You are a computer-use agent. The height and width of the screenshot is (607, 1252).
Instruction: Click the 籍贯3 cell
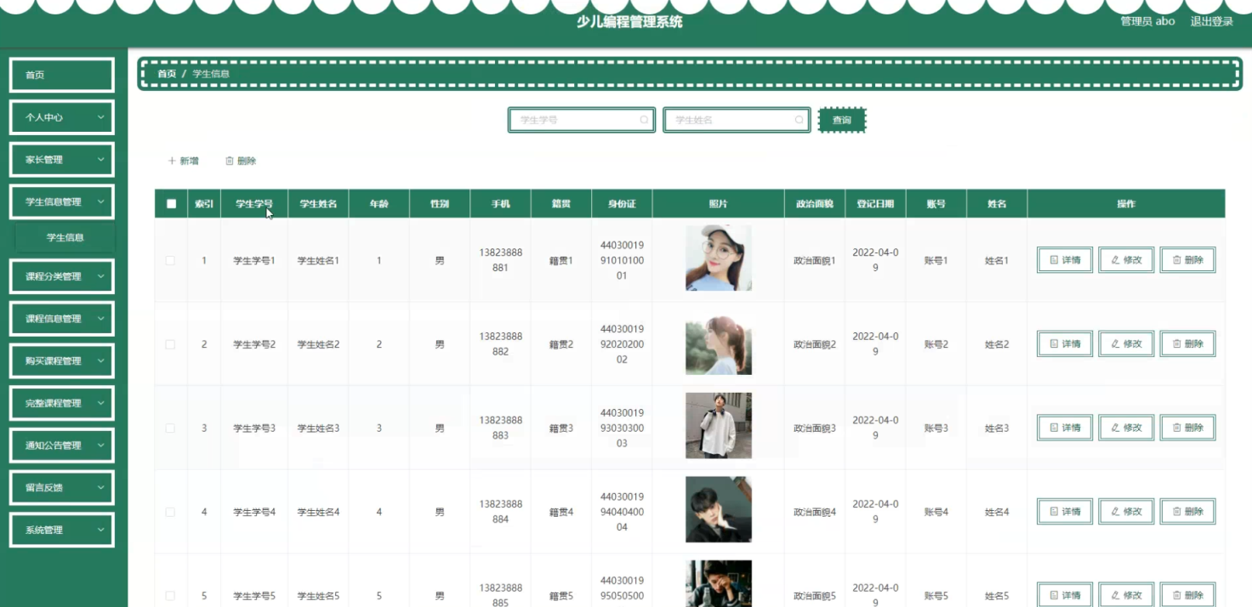click(561, 428)
